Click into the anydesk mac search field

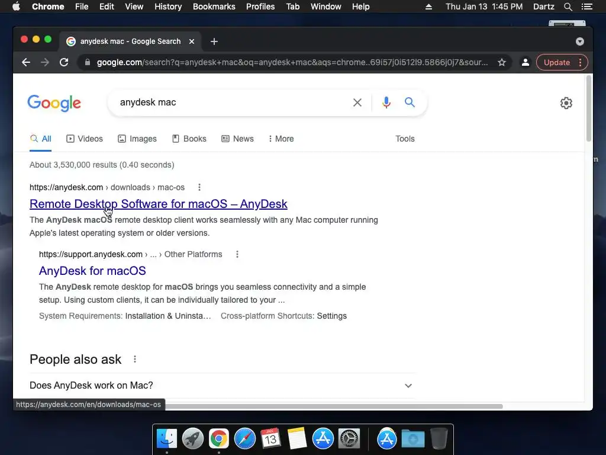click(232, 102)
